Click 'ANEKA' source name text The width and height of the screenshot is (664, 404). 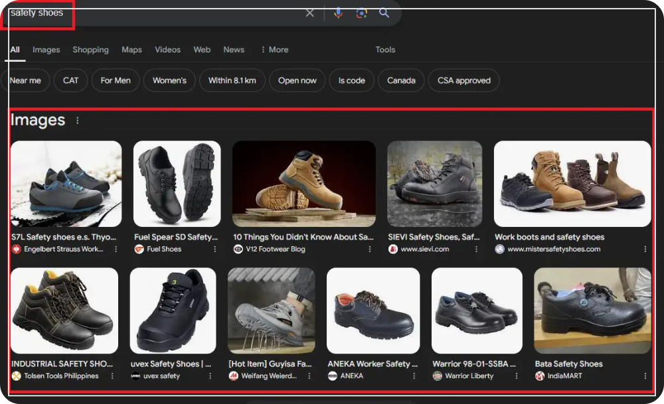tap(351, 375)
